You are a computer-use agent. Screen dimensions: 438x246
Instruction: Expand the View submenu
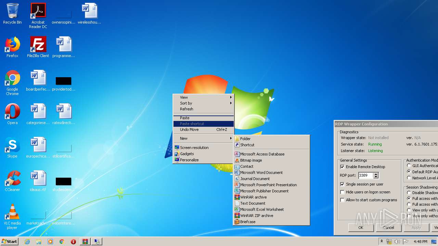pyautogui.click(x=203, y=97)
